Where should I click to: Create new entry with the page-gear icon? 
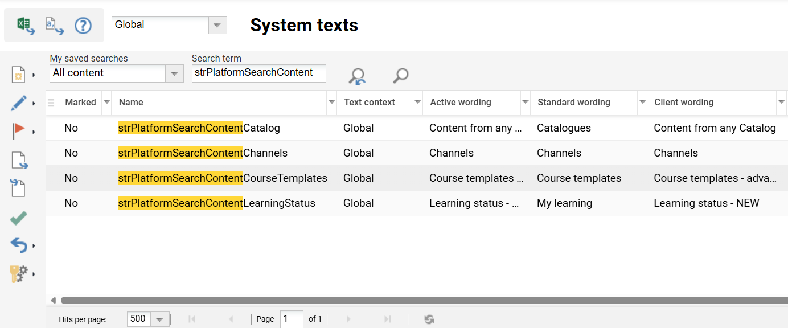tap(18, 74)
